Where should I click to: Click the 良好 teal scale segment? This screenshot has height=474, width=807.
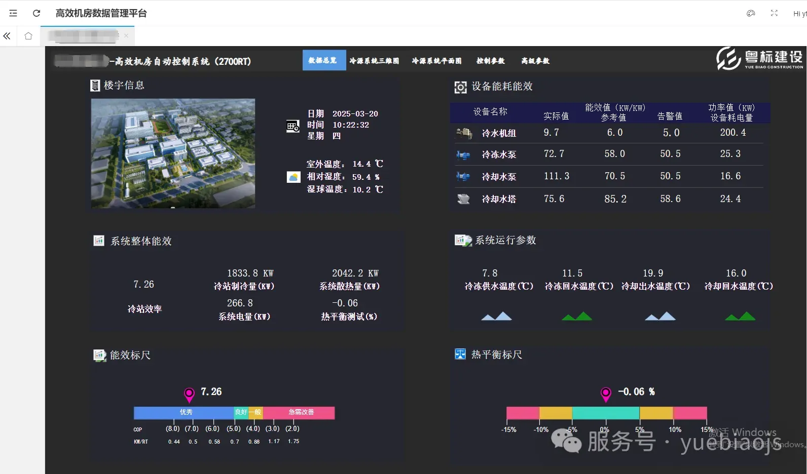coord(241,412)
